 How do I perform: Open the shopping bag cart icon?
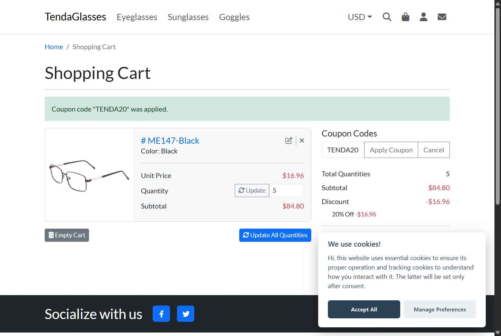pos(405,17)
